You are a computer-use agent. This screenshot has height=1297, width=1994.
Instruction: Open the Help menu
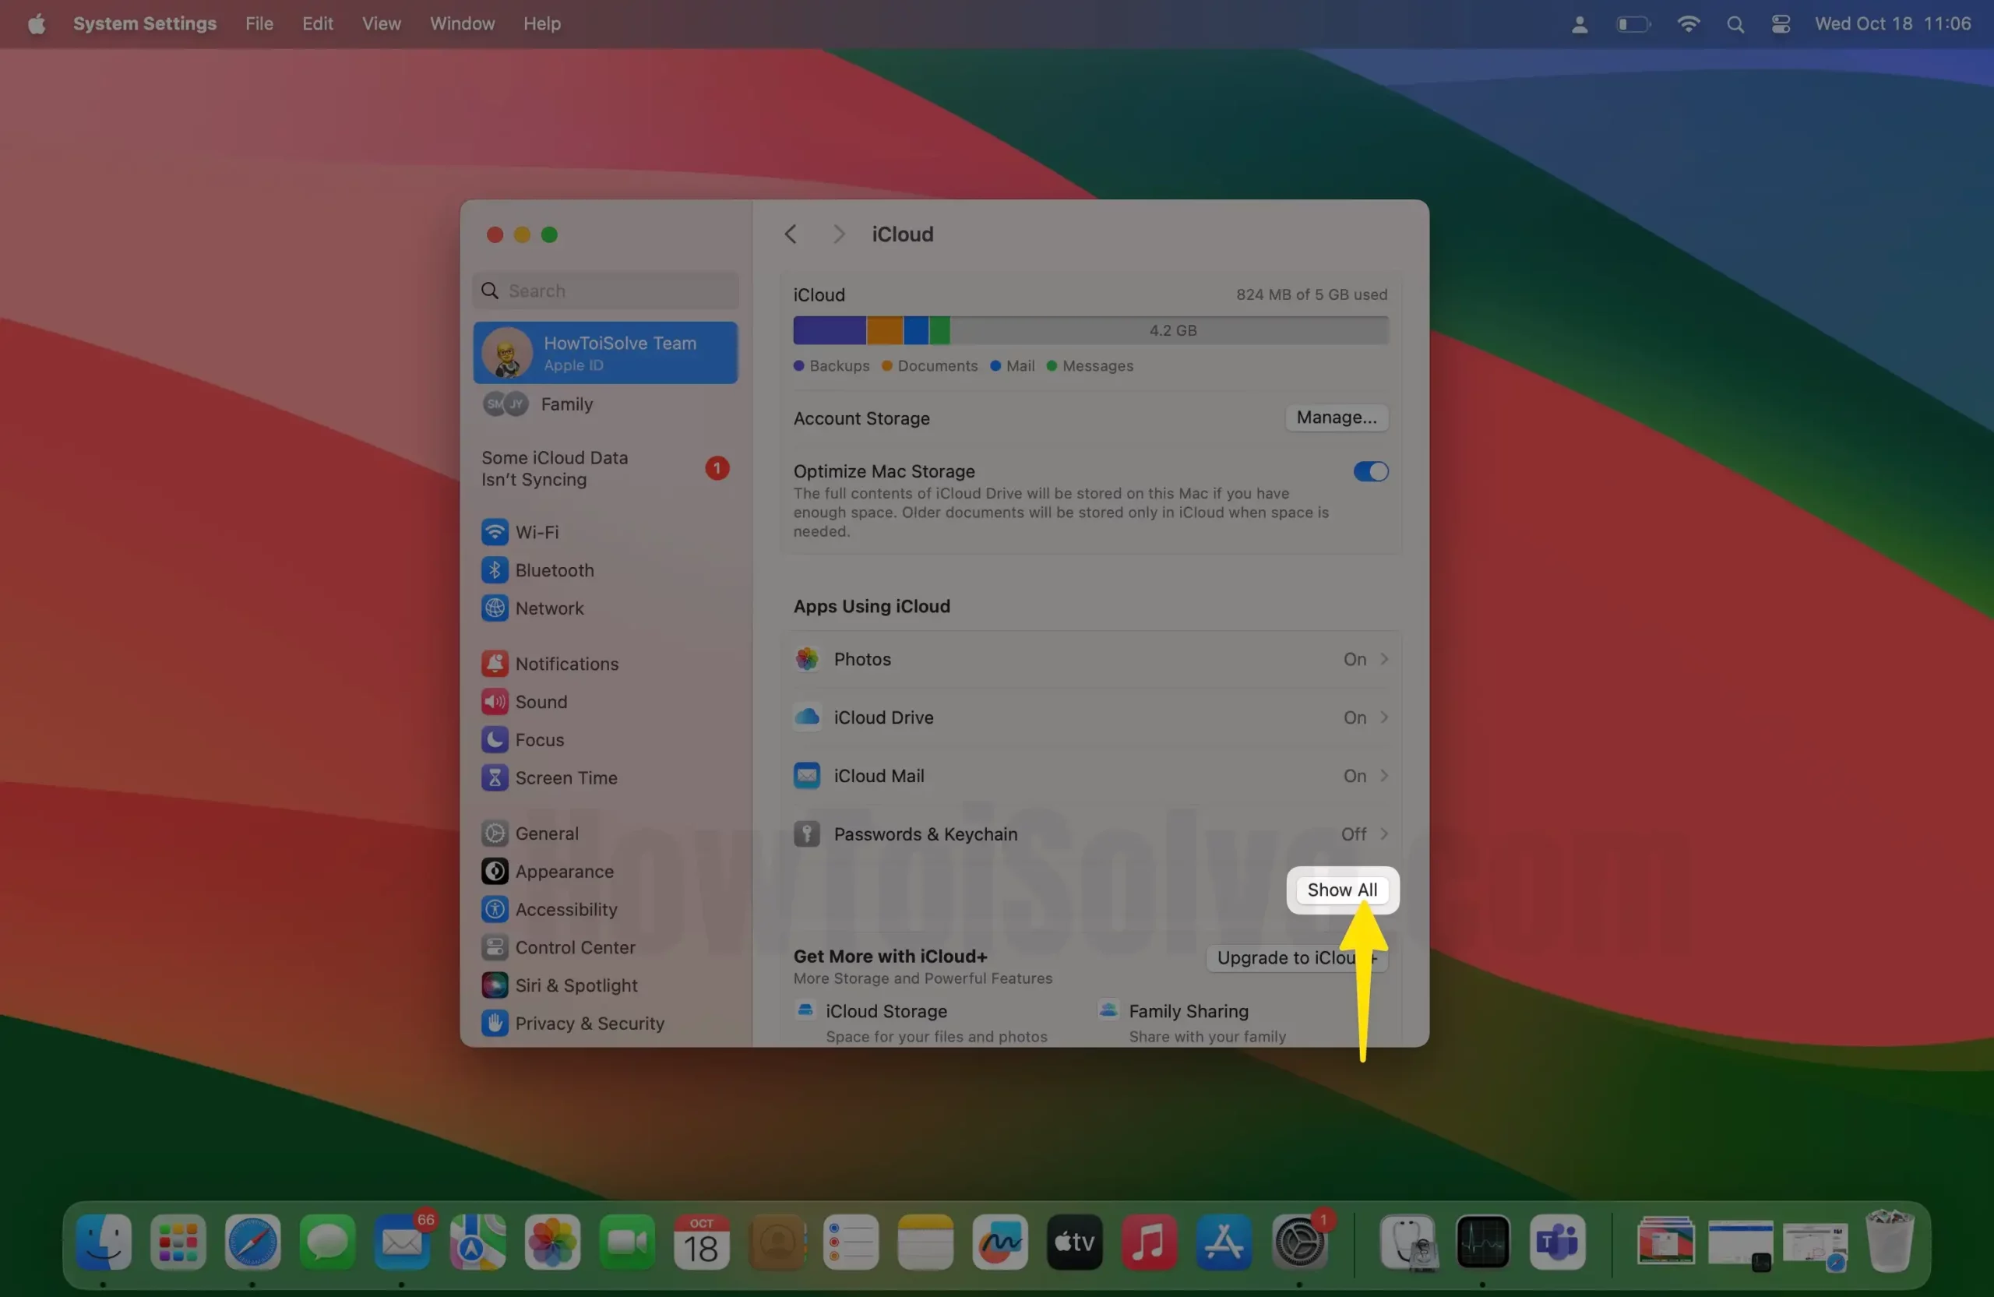tap(541, 23)
